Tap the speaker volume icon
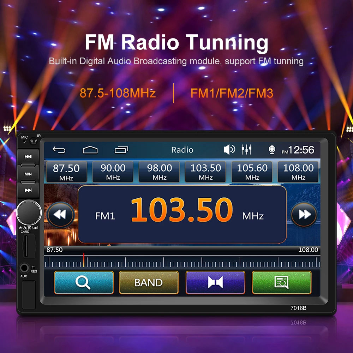Viewport: 353px width, 353px height. point(229,149)
